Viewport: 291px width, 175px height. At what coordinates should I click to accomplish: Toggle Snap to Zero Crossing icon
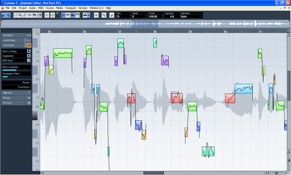click(x=96, y=15)
